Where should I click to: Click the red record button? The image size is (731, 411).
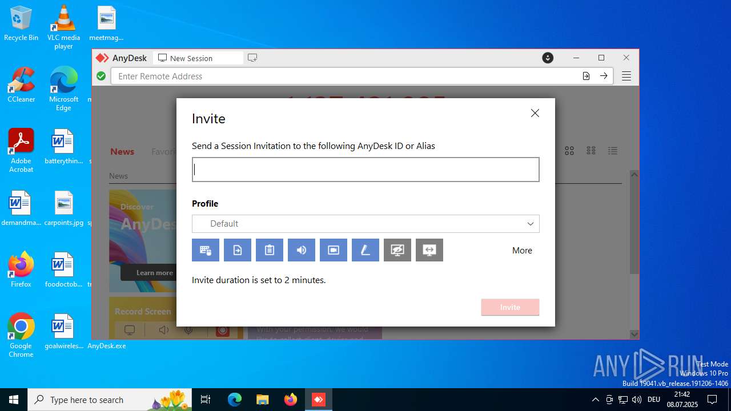(x=223, y=331)
